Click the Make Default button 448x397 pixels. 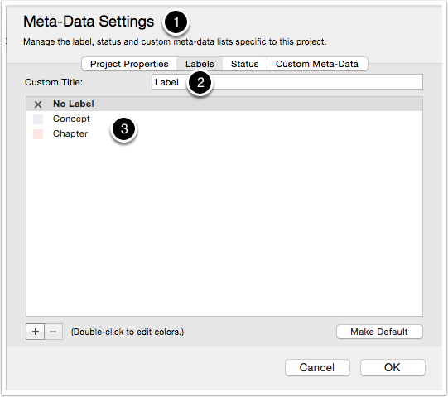[x=379, y=332]
